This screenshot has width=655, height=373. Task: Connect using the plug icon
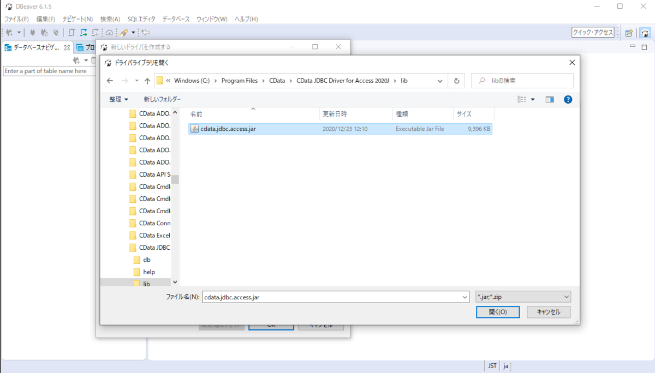(34, 32)
